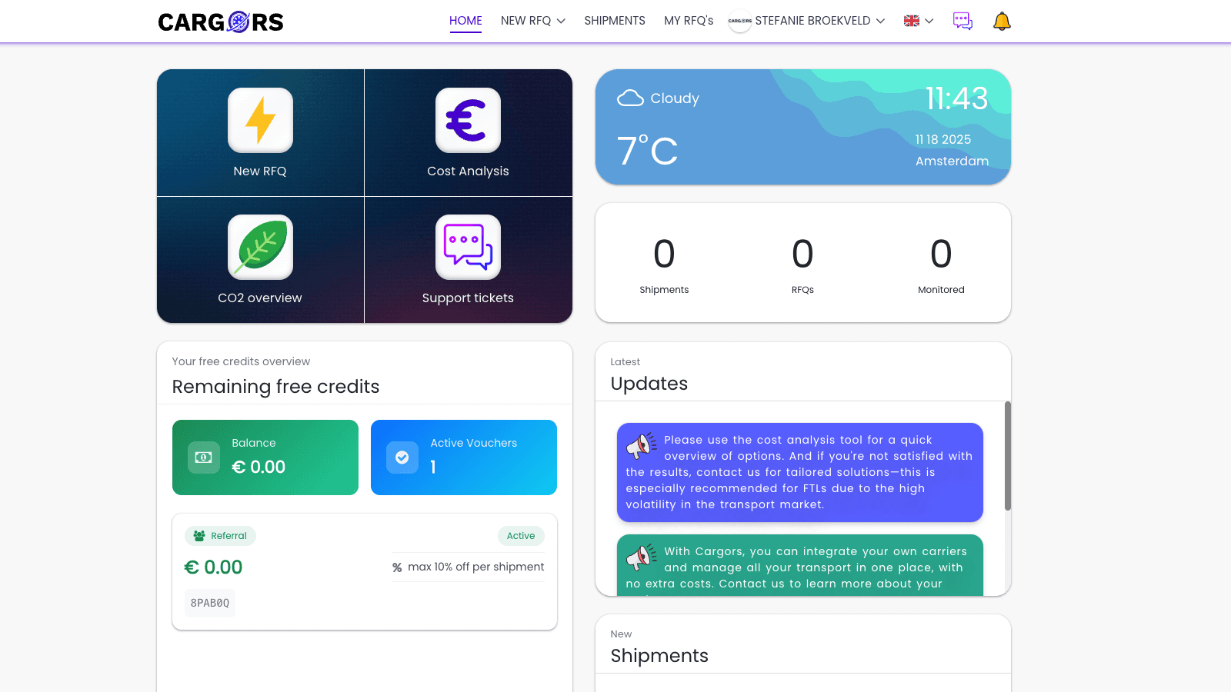Click the Amsterdam location text
The width and height of the screenshot is (1231, 692).
pyautogui.click(x=952, y=161)
